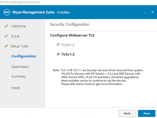Select the EULA step in sidebar

pyautogui.click(x=15, y=36)
